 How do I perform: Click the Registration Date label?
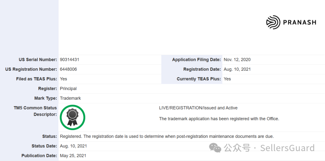(202, 69)
